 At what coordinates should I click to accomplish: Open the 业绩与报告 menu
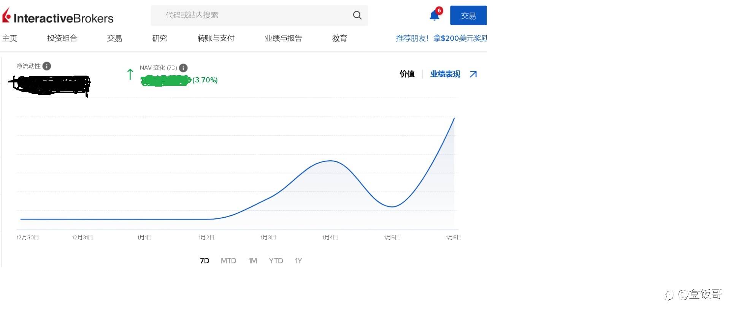[x=283, y=38]
